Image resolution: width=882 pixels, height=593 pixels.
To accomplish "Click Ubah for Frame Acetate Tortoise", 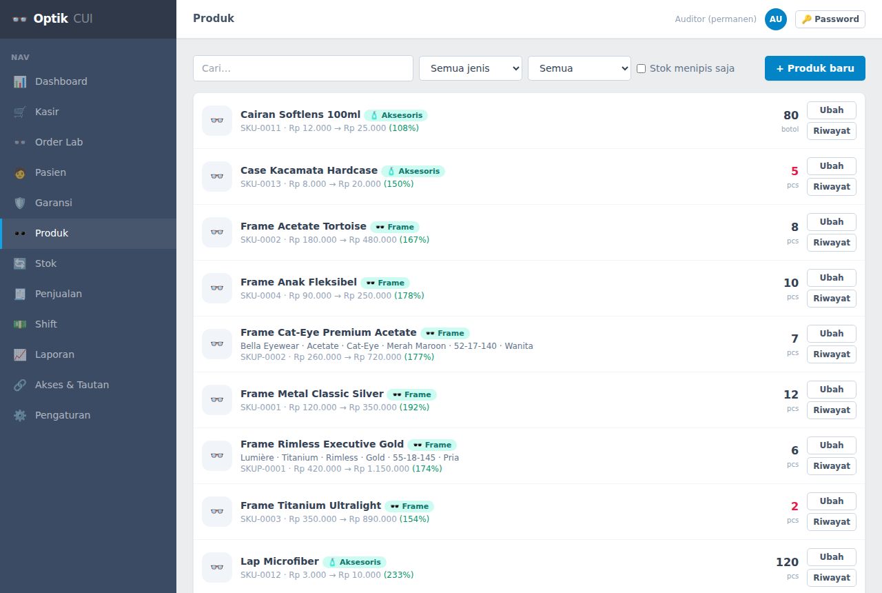I will pyautogui.click(x=832, y=222).
